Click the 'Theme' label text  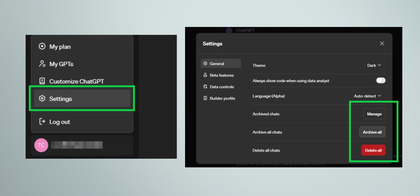tap(259, 65)
